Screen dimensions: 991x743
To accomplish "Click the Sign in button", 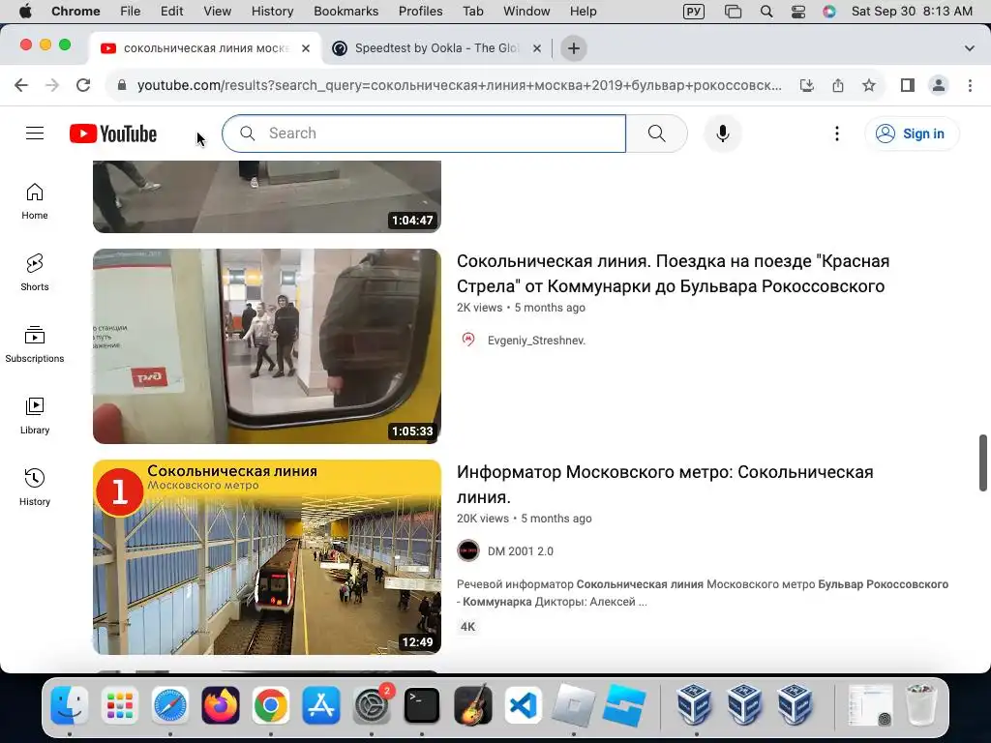I will 912,134.
